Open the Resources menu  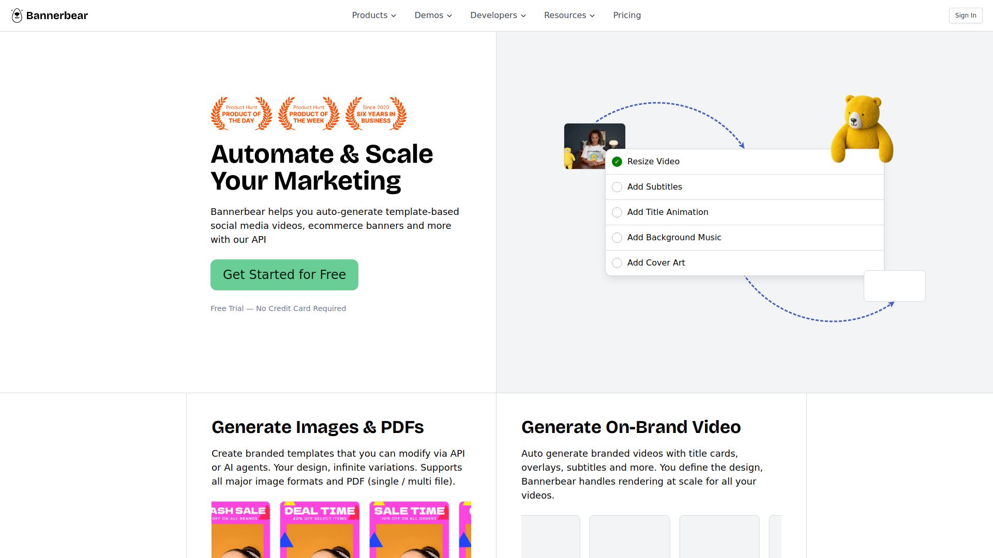(x=569, y=16)
